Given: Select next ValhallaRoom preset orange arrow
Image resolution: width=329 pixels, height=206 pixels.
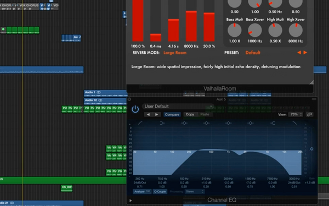Looking at the screenshot, I should click(305, 53).
